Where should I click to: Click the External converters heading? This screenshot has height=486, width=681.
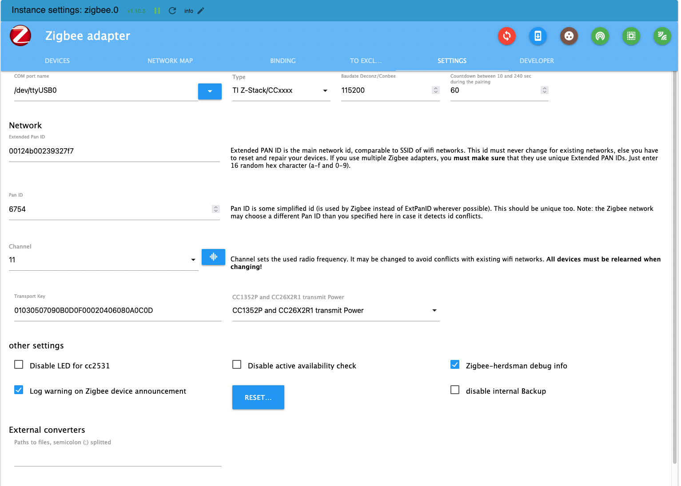[x=47, y=430]
